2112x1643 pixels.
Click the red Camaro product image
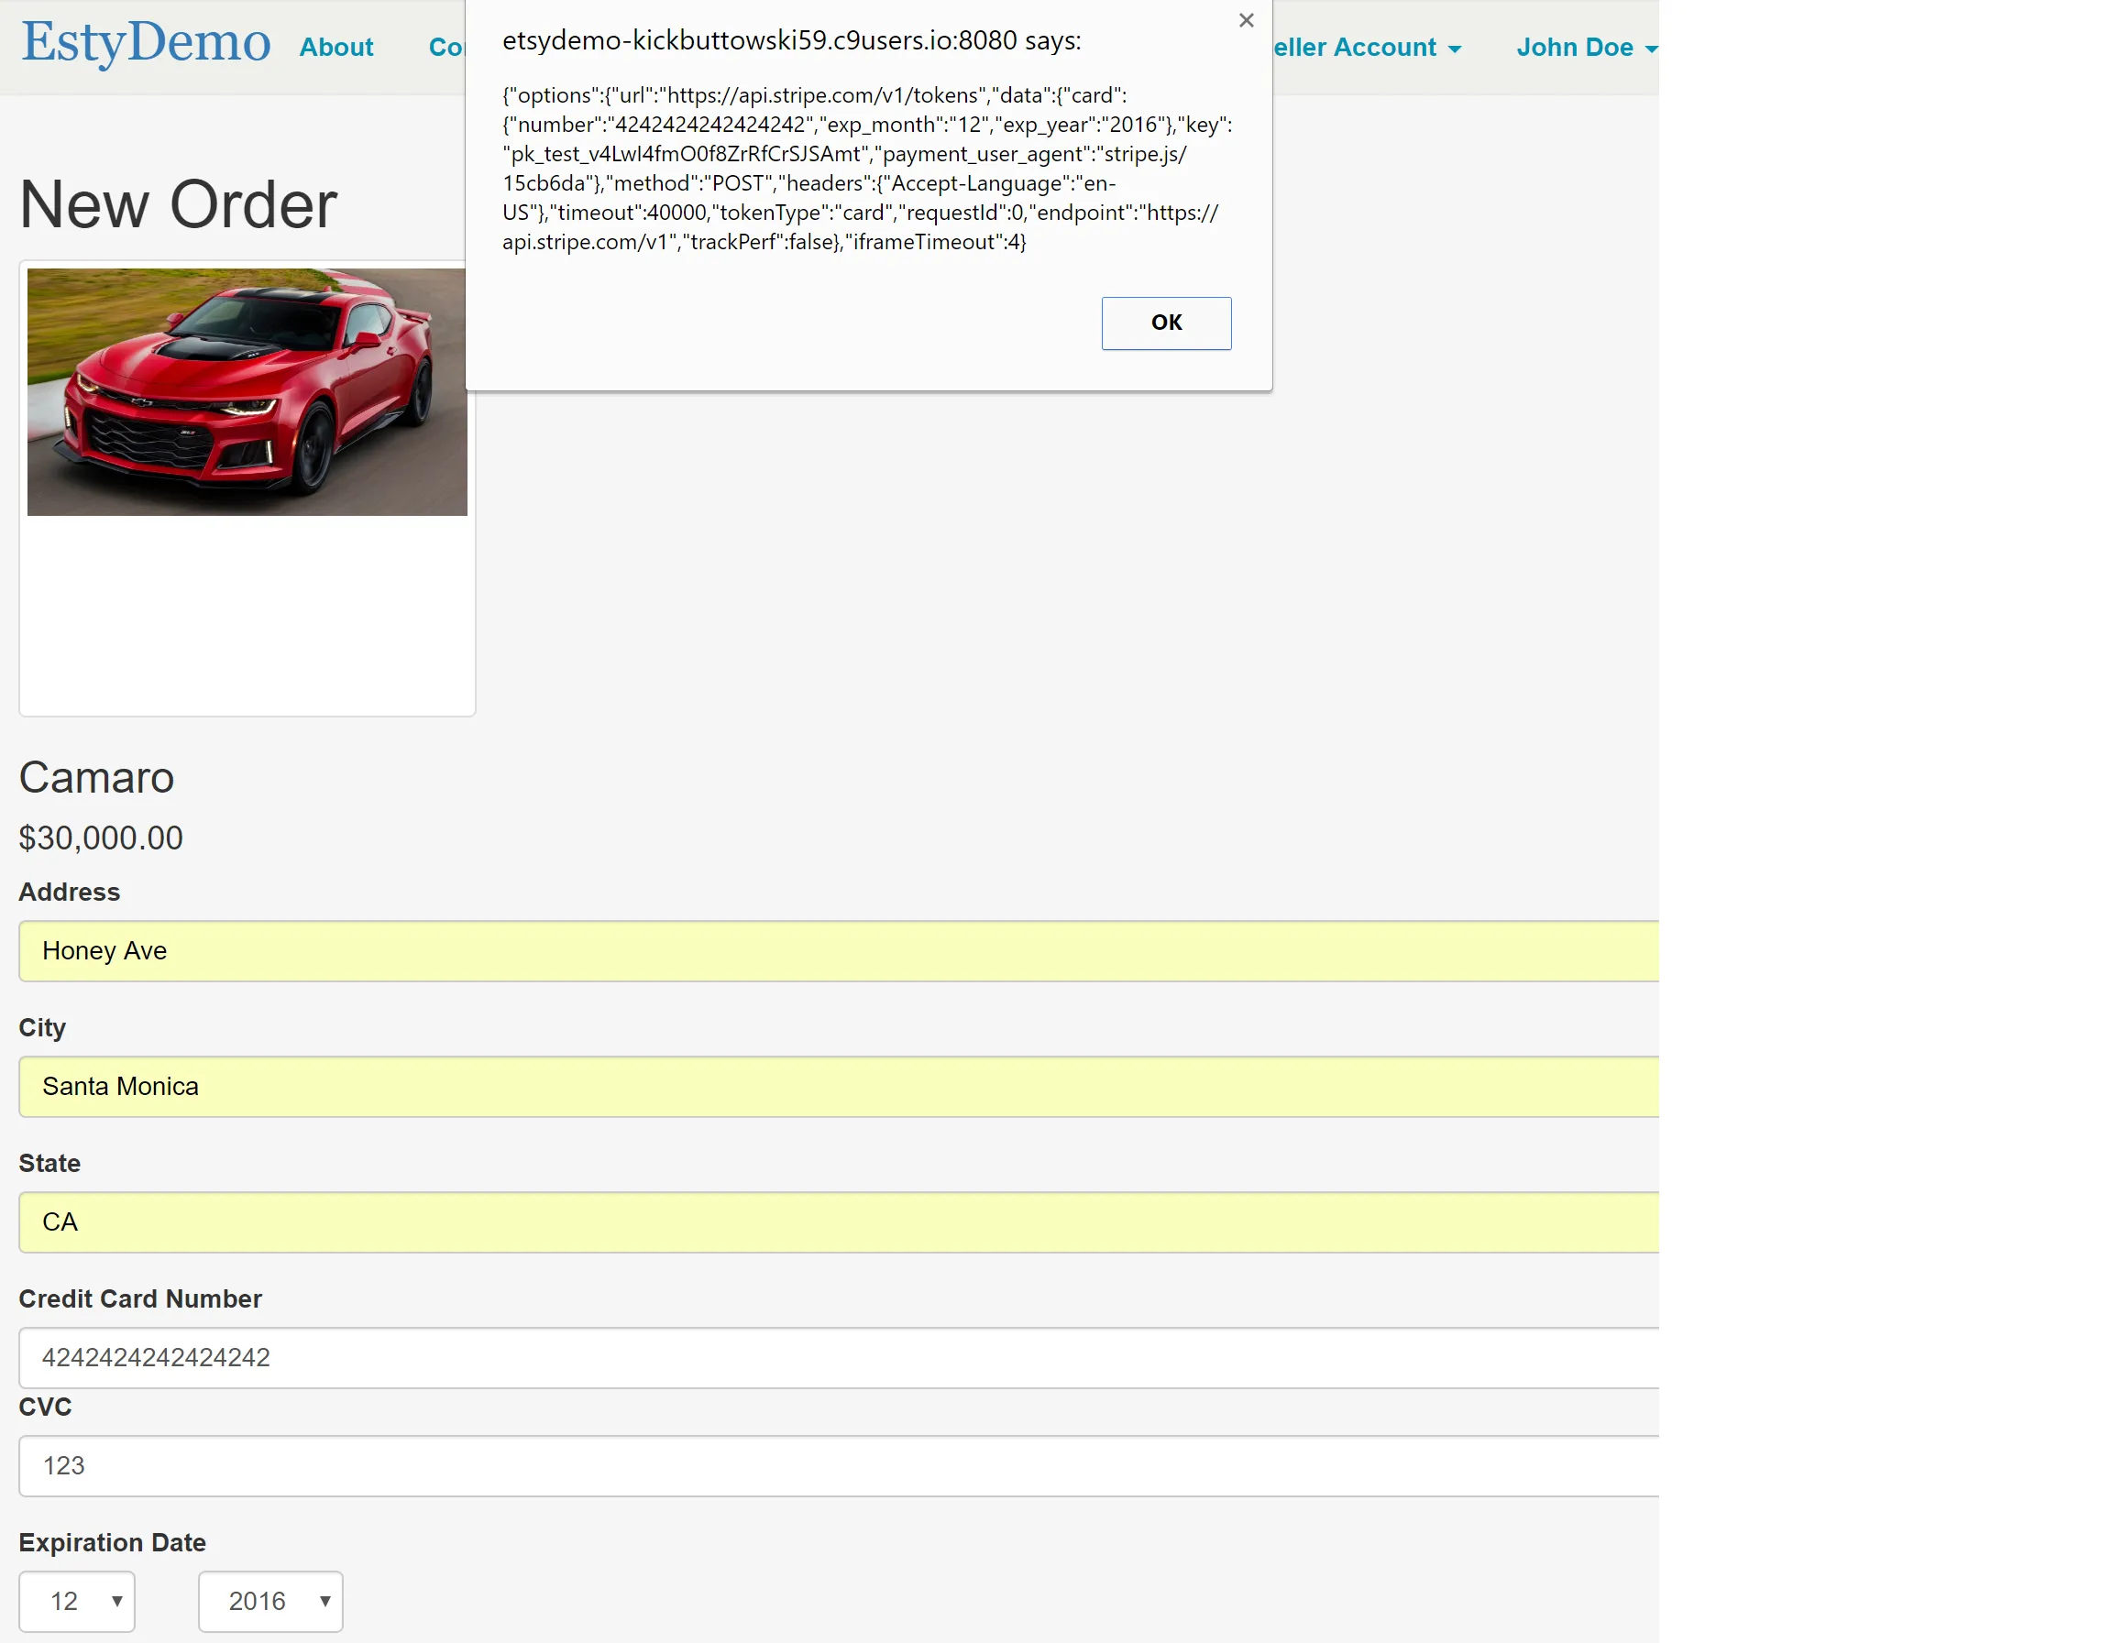(247, 391)
